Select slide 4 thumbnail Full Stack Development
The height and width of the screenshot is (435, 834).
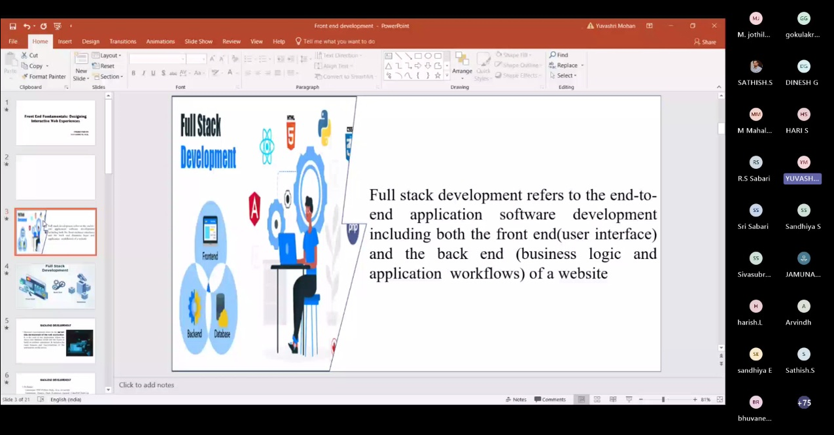pos(56,286)
